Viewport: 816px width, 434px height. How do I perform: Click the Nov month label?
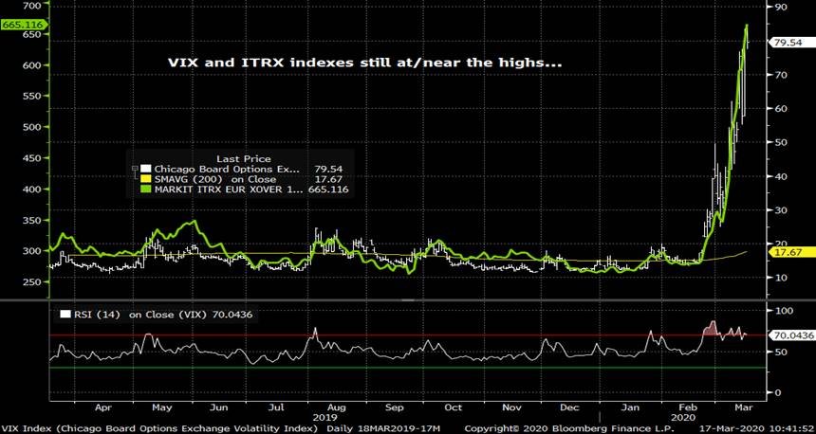pyautogui.click(x=512, y=408)
